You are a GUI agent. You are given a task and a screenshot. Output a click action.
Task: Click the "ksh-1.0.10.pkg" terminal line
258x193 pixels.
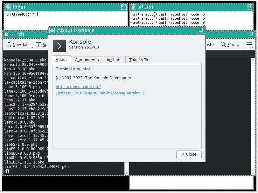(20, 69)
